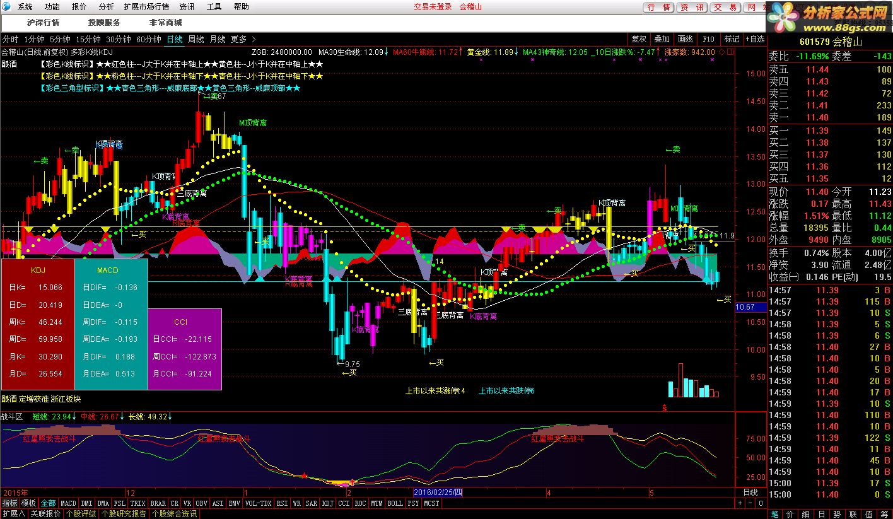Choose the MCST indicator tab
The height and width of the screenshot is (519, 893).
pos(431,503)
